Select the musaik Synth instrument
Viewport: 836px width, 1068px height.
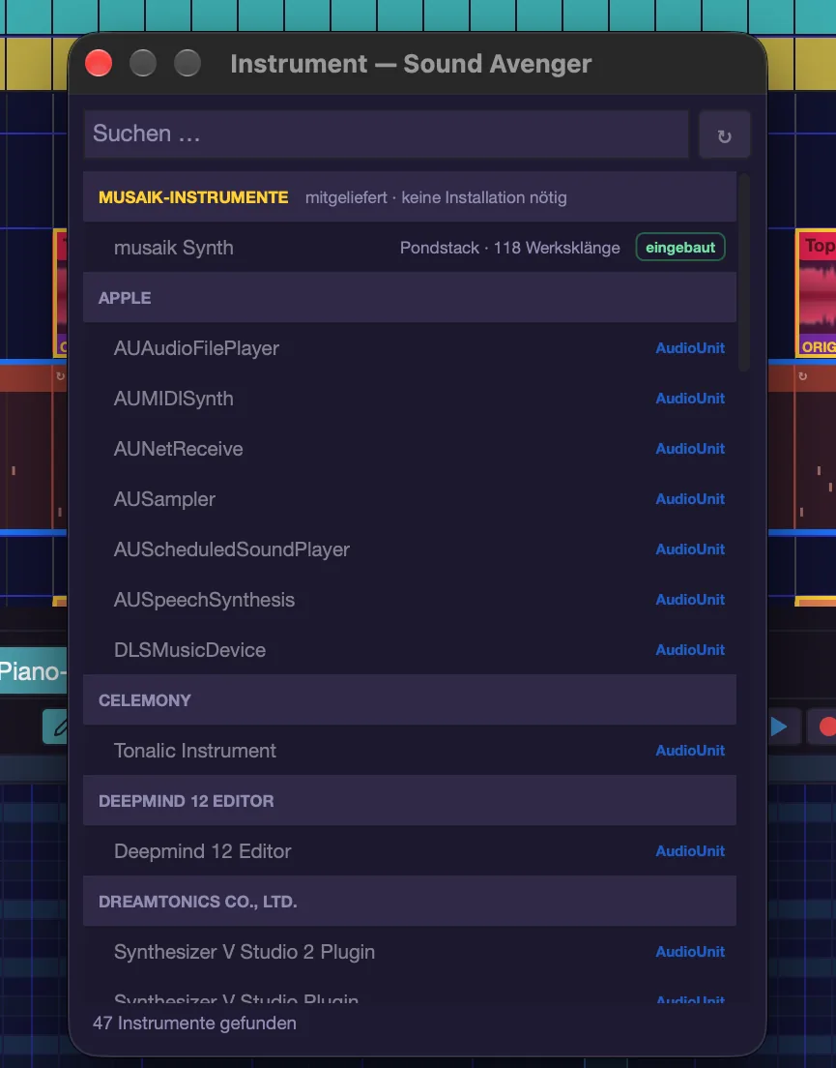point(410,248)
